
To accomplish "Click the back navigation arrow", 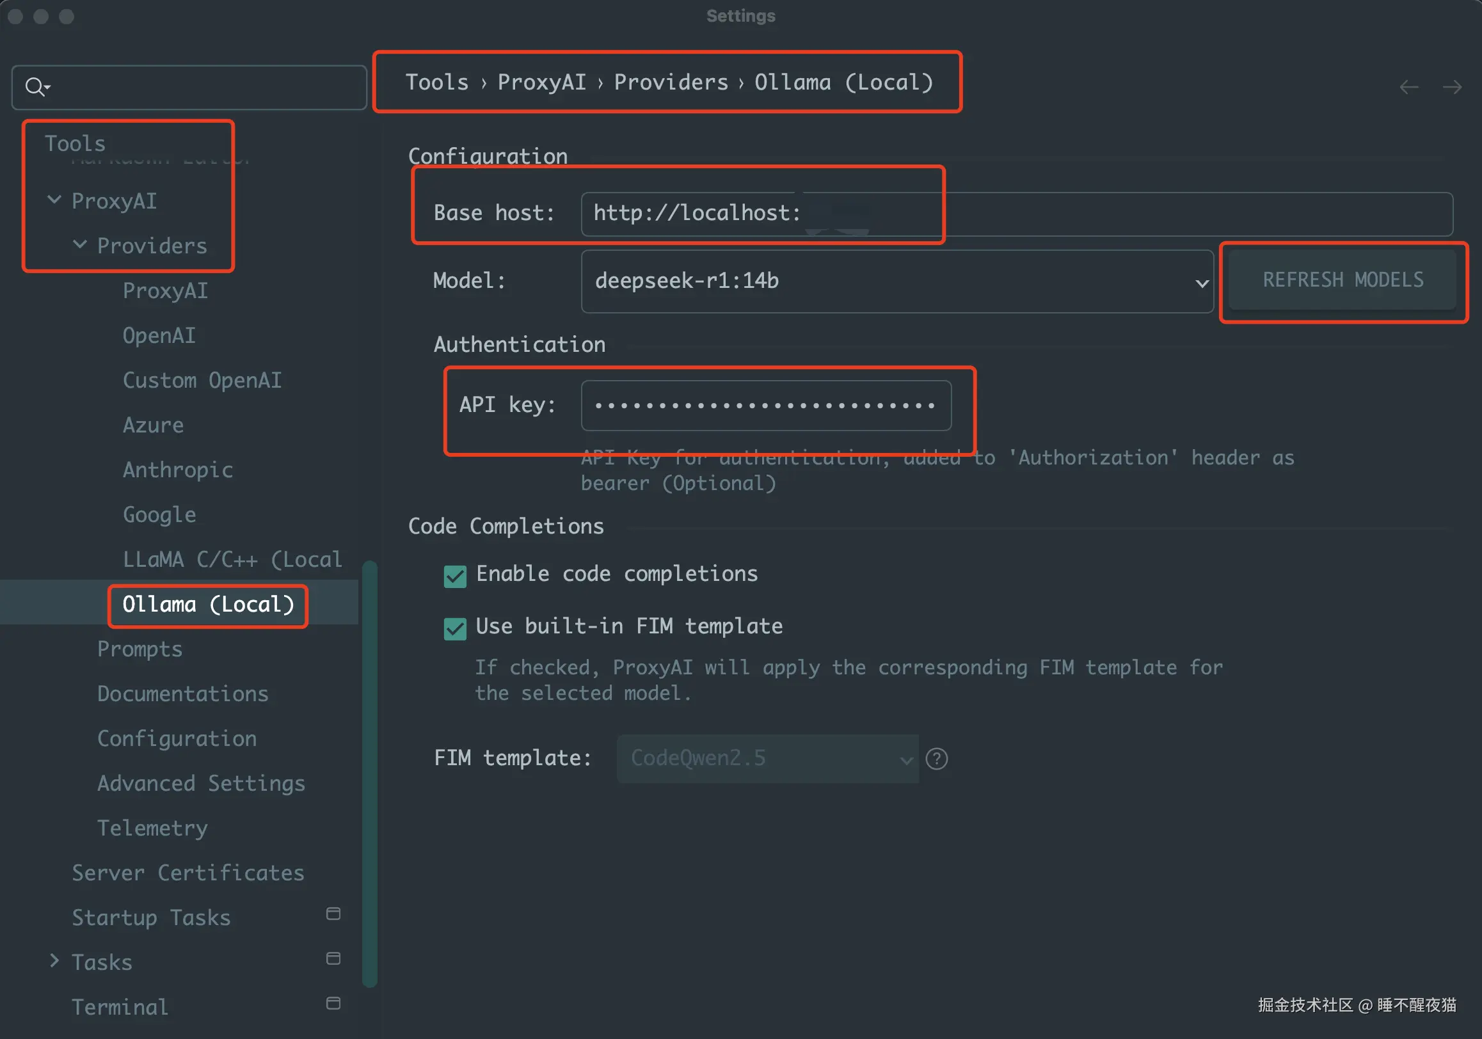I will click(x=1408, y=86).
